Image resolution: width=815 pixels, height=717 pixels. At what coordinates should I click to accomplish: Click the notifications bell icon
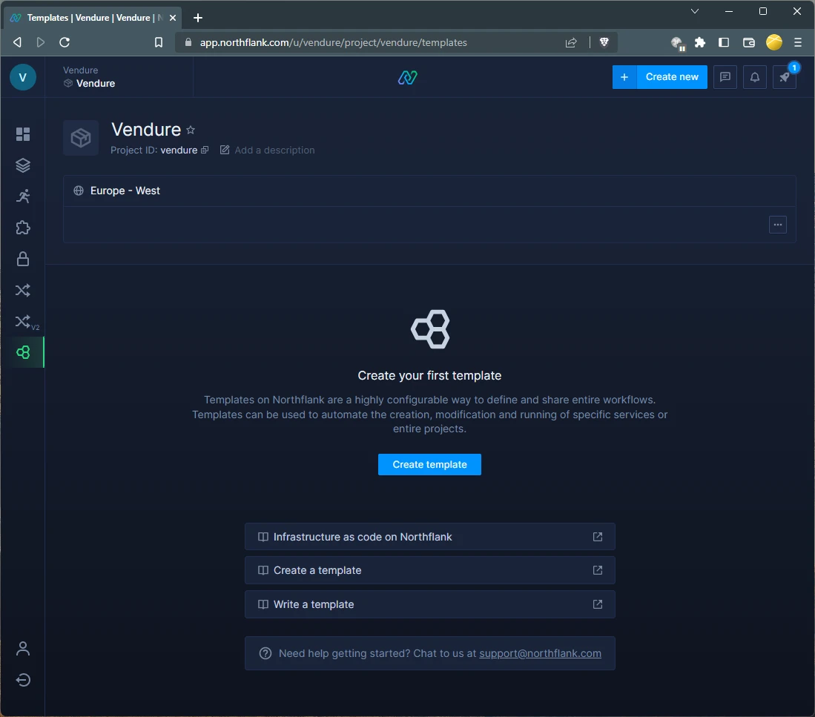point(755,77)
